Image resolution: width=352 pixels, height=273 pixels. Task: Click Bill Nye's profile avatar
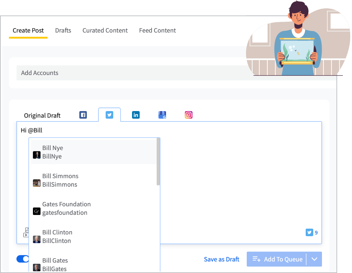point(37,155)
